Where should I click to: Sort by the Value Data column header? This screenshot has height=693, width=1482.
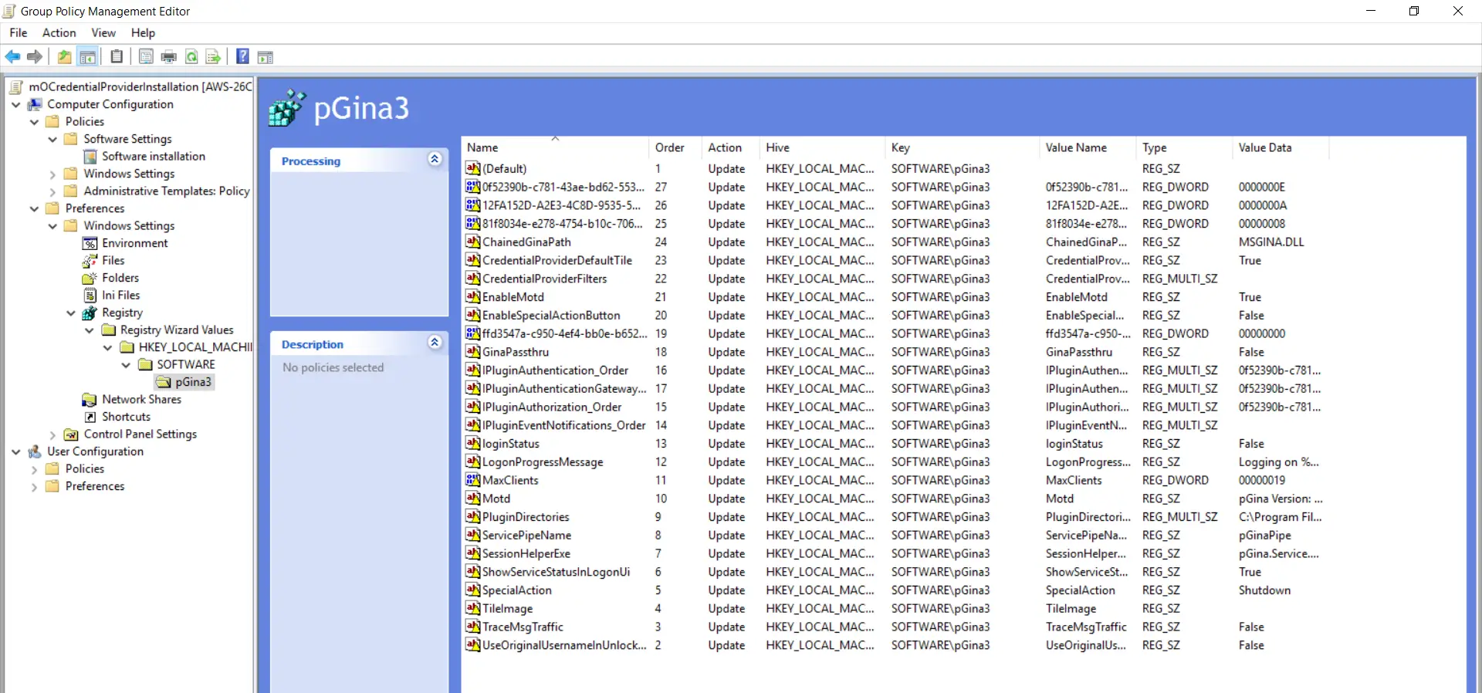click(x=1280, y=147)
